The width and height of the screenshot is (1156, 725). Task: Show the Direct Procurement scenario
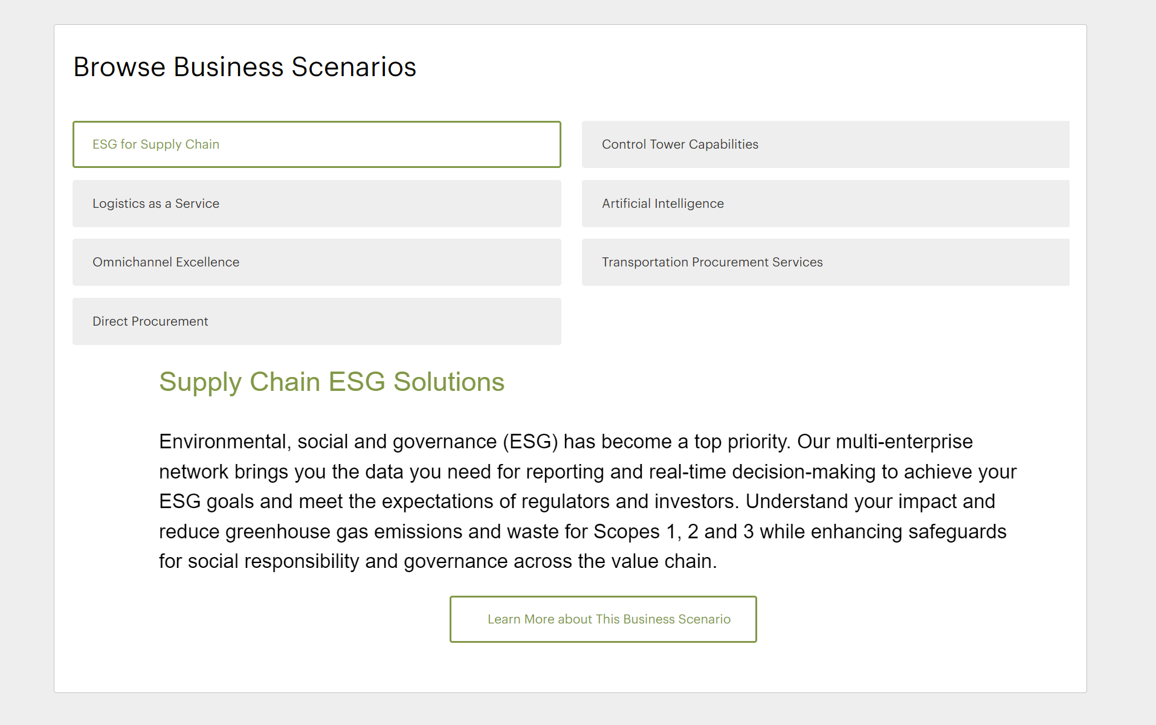[x=316, y=321]
